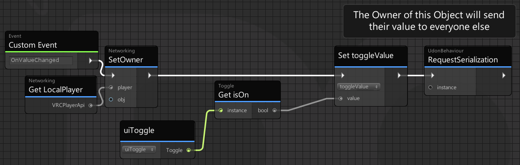
Task: Click the SetOwner obj input port
Action: pos(111,99)
